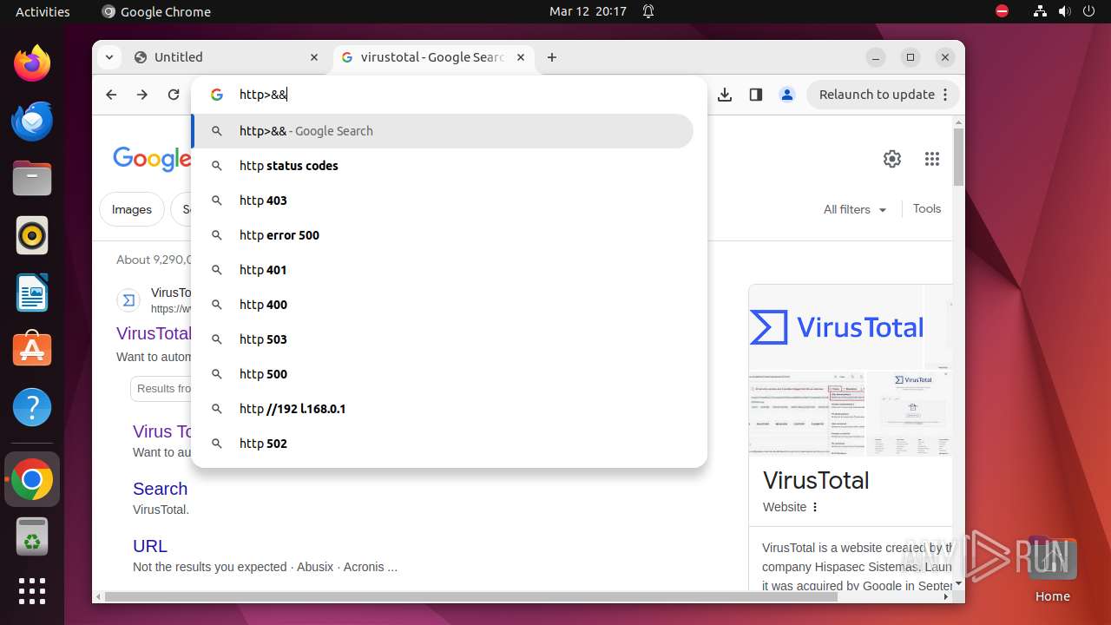Open the tab search dropdown chevron
1111x625 pixels.
[x=108, y=57]
